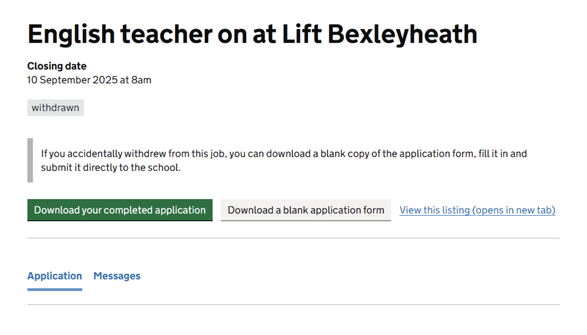Click the blue underline beneath Application tab
The width and height of the screenshot is (587, 335).
pyautogui.click(x=55, y=289)
